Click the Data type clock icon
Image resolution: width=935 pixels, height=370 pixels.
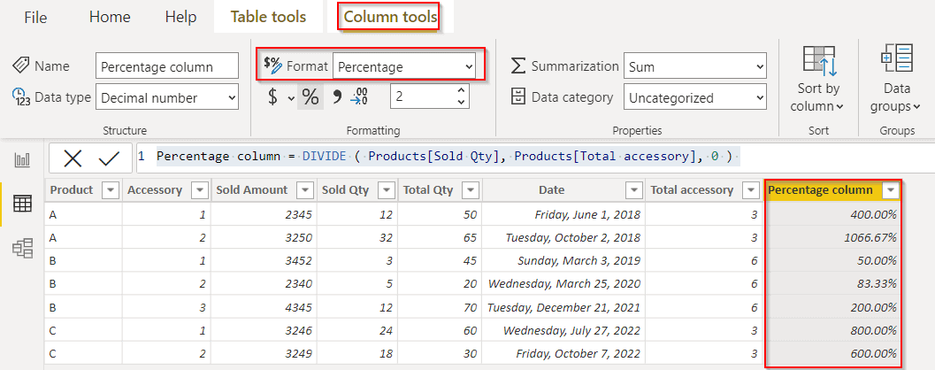point(19,97)
